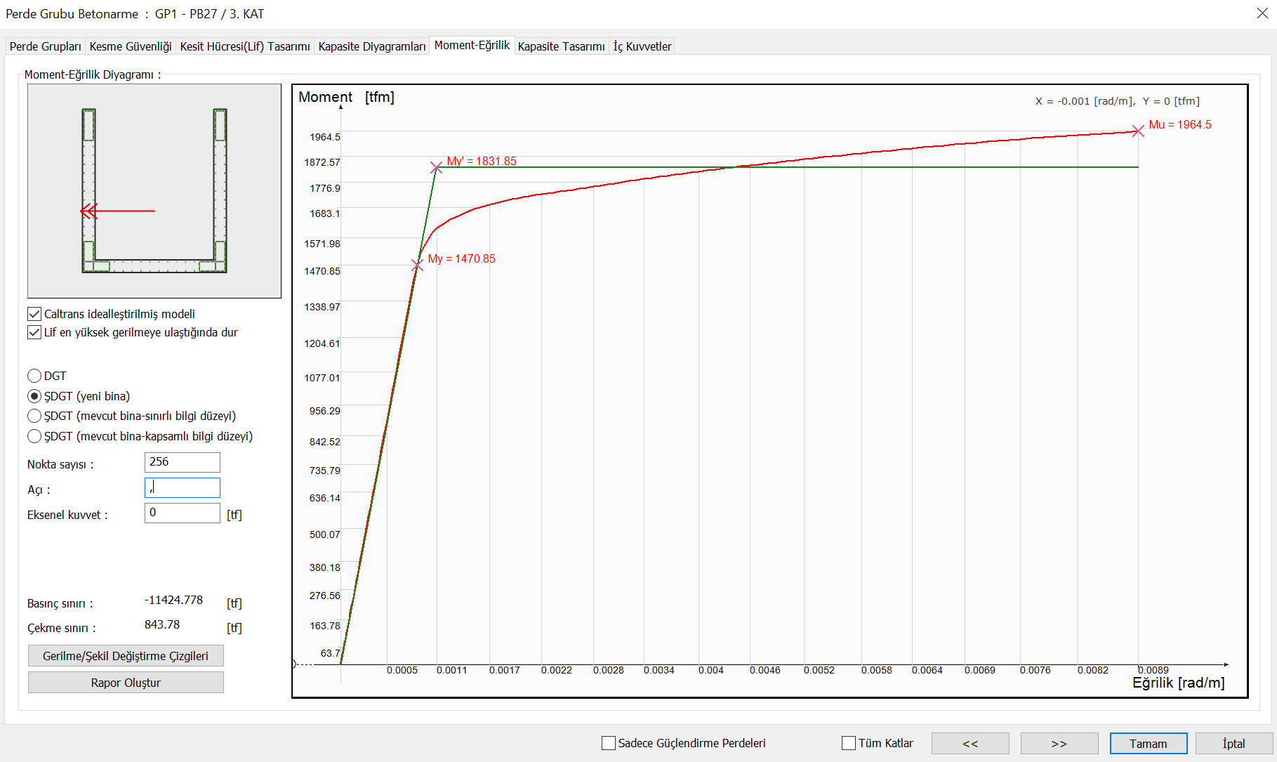Check the Tüm Katlar option
The width and height of the screenshot is (1277, 762).
click(849, 743)
